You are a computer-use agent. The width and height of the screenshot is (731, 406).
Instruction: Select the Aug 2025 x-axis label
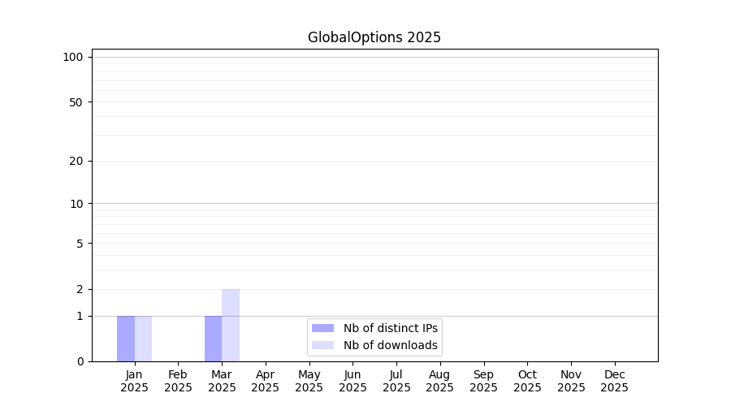(440, 381)
